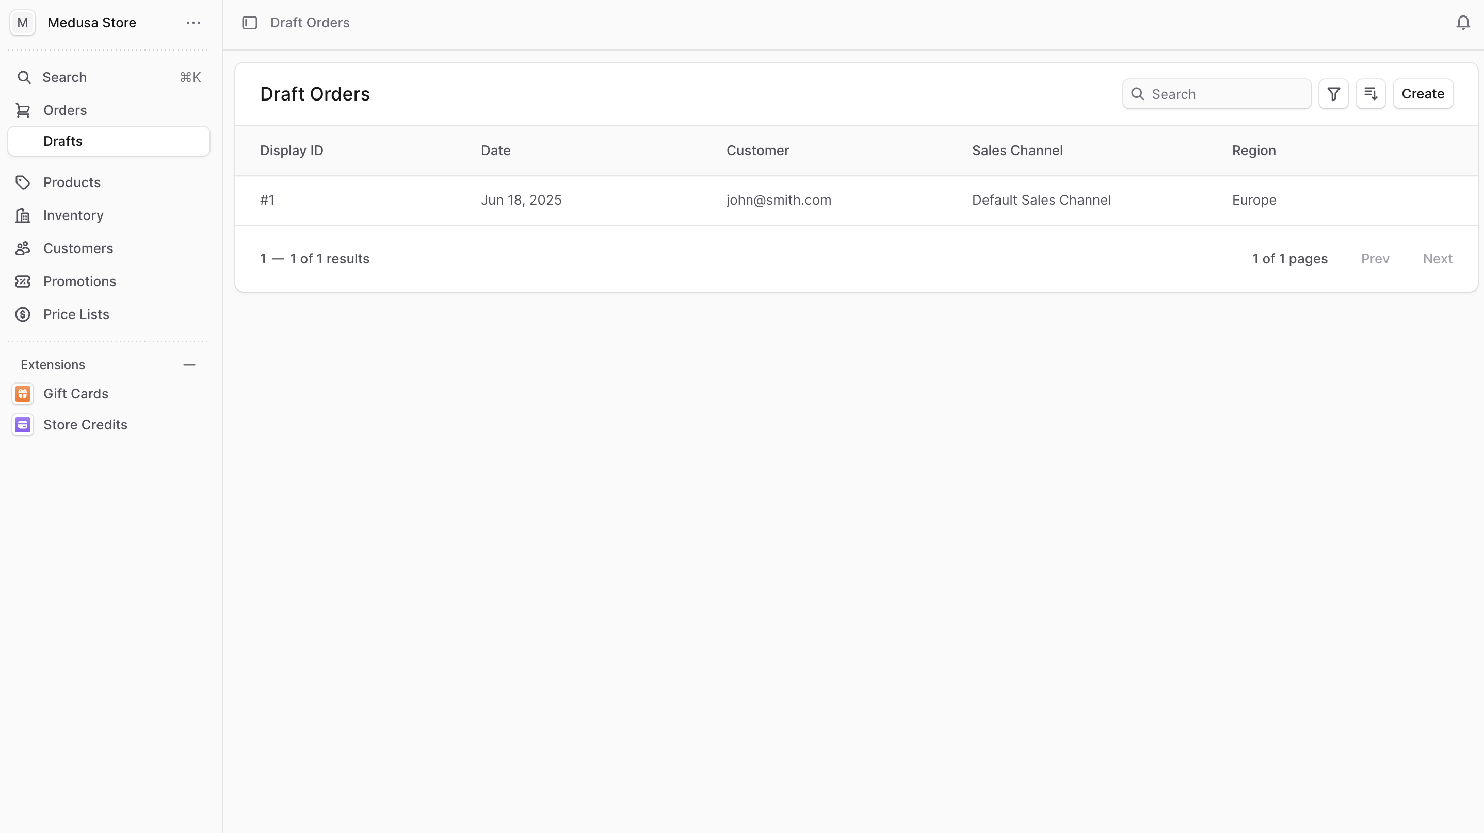Open draft order #1 row

click(x=778, y=201)
